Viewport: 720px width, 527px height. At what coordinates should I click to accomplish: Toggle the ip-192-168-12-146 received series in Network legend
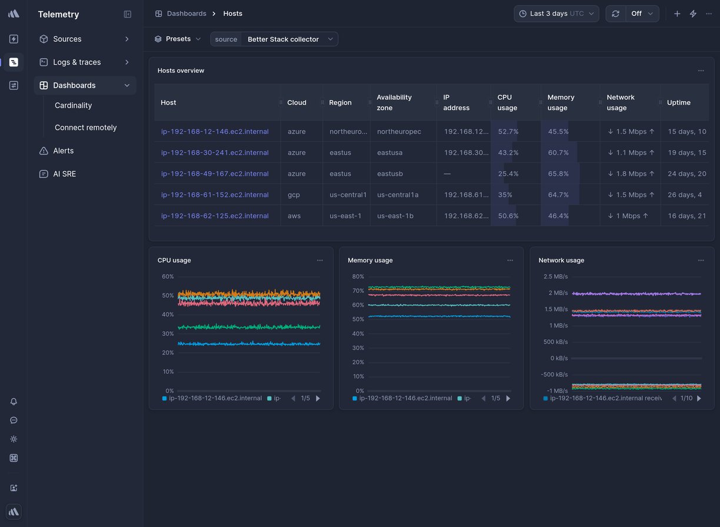click(x=605, y=398)
